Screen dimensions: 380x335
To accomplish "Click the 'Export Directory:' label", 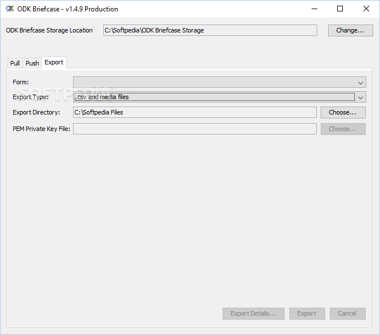I will [36, 113].
